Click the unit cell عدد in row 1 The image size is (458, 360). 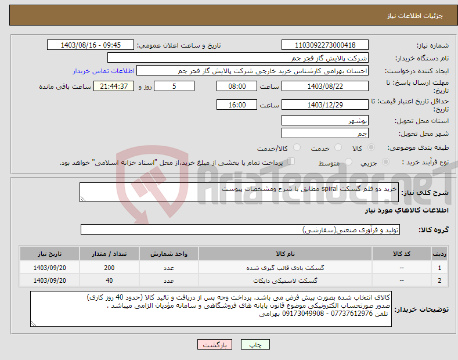click(x=169, y=268)
